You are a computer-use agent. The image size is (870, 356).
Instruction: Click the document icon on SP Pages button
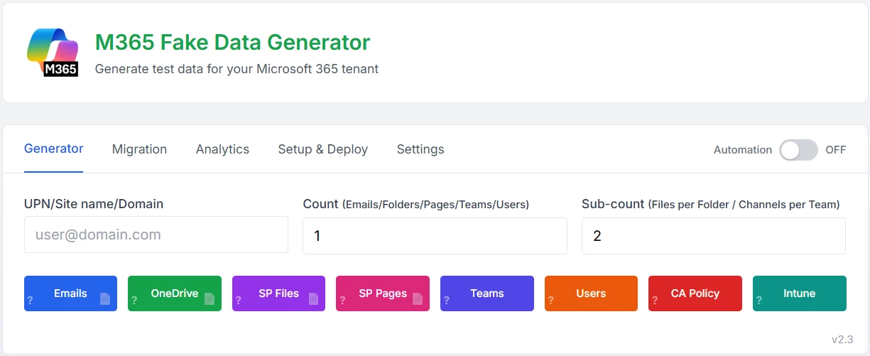(418, 299)
